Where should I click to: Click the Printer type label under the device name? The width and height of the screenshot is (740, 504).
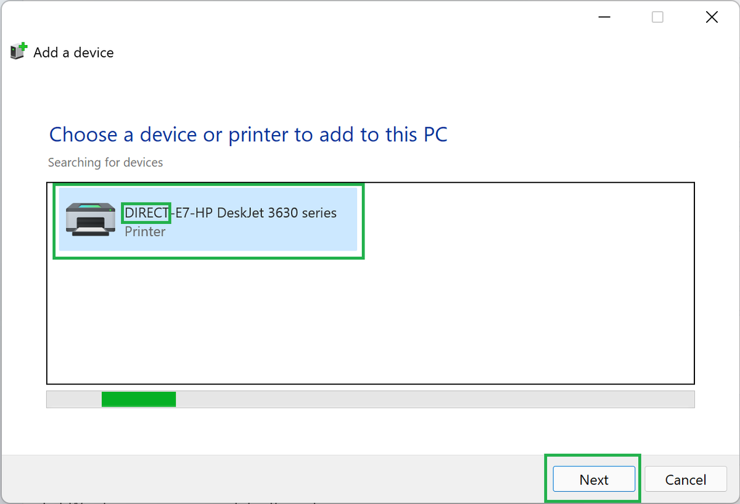click(145, 231)
